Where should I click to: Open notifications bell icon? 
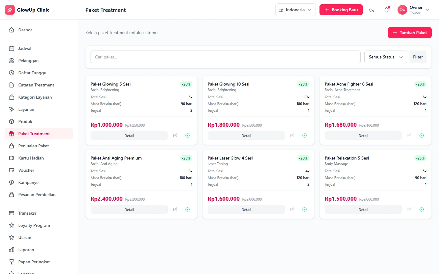coord(387,10)
